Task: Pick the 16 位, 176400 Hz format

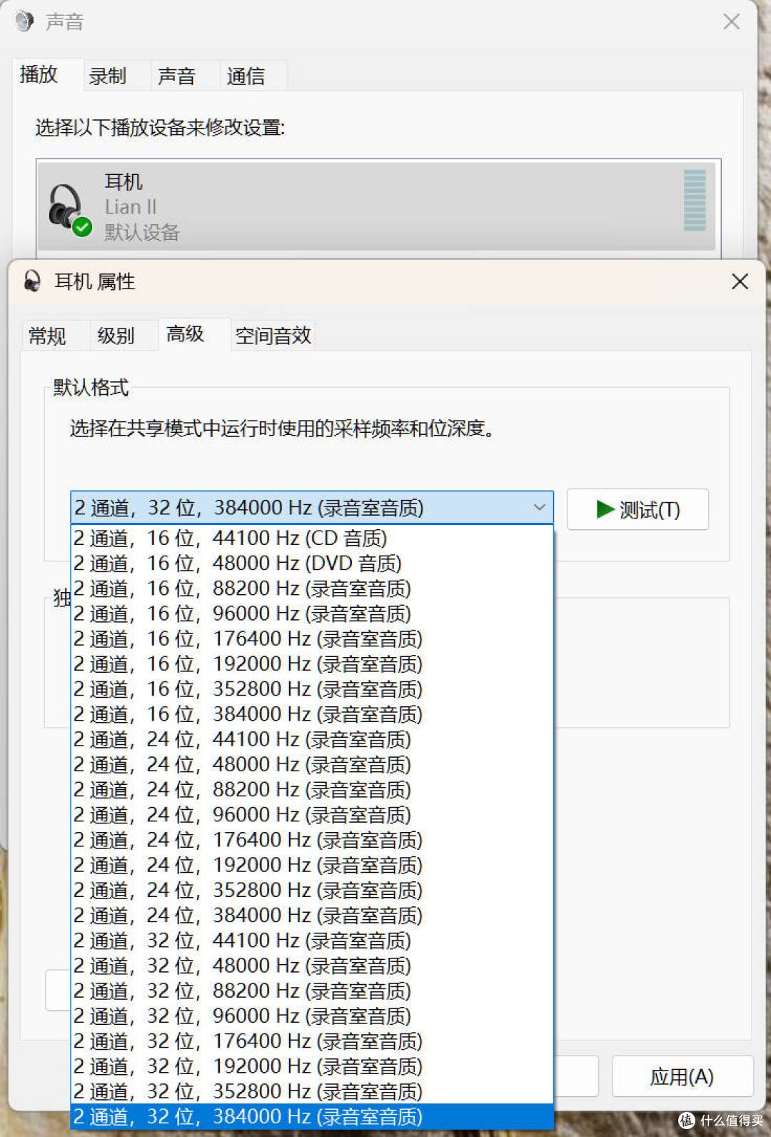Action: (x=312, y=638)
